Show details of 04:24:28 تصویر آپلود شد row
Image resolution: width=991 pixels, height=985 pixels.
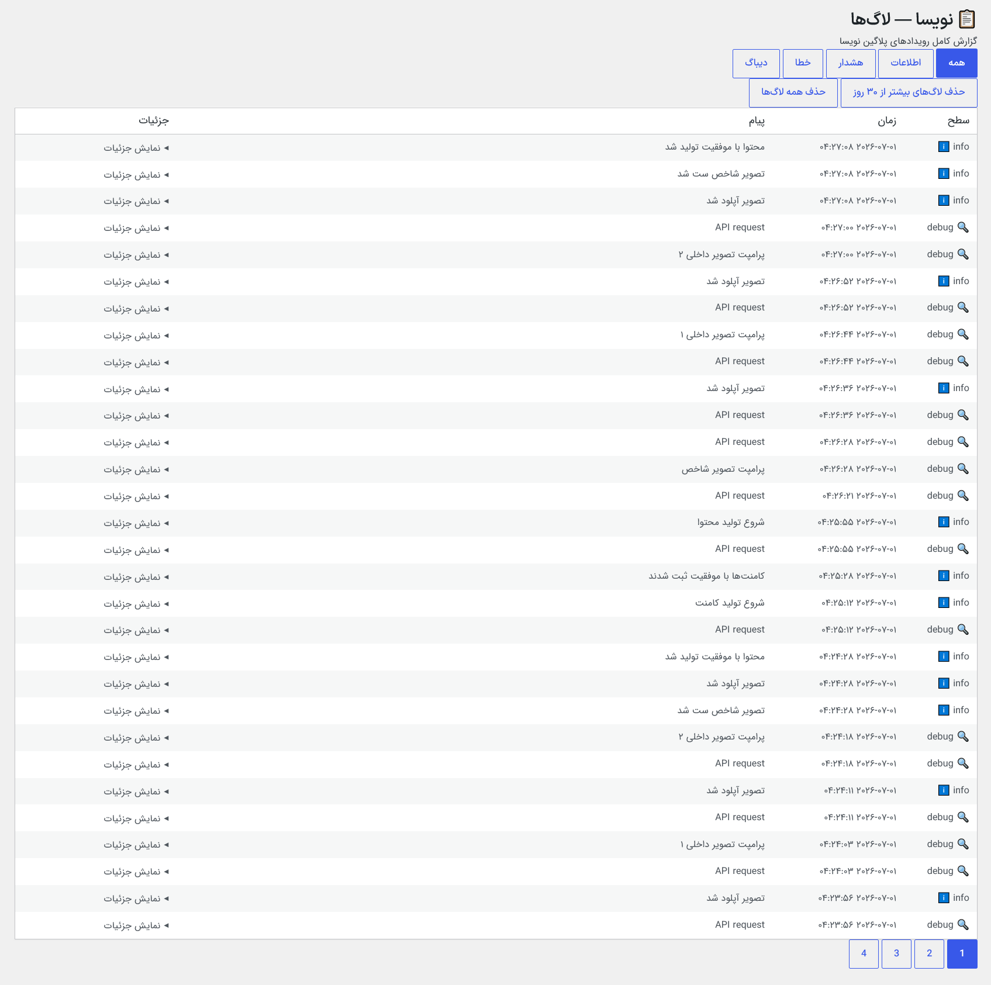pyautogui.click(x=136, y=684)
